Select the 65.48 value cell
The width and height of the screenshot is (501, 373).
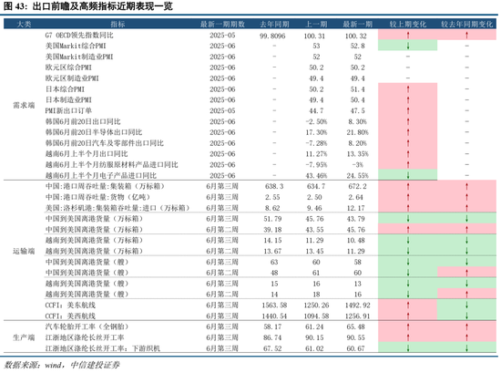coord(356,326)
